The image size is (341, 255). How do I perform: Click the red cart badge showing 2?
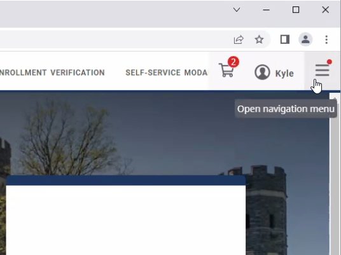[233, 62]
